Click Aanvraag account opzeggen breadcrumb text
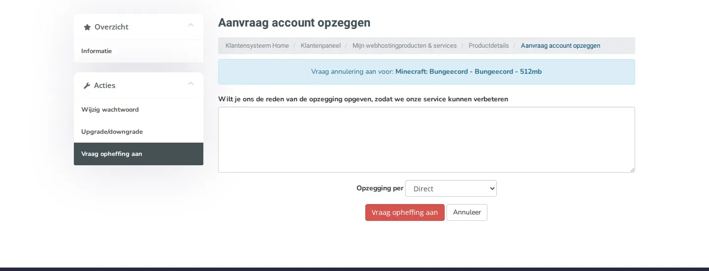Image resolution: width=709 pixels, height=271 pixels. 560,46
